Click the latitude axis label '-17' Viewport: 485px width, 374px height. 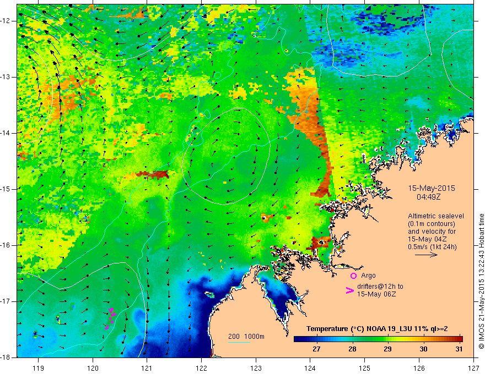(x=6, y=301)
